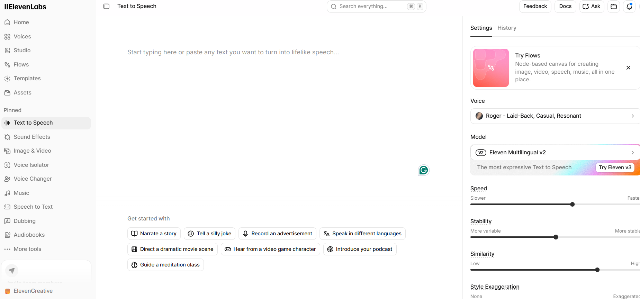
Task: Click Narrate a story prompt
Action: pos(154,234)
